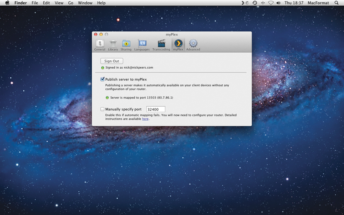Click the Sign Out button
The height and width of the screenshot is (215, 344).
[x=112, y=61]
